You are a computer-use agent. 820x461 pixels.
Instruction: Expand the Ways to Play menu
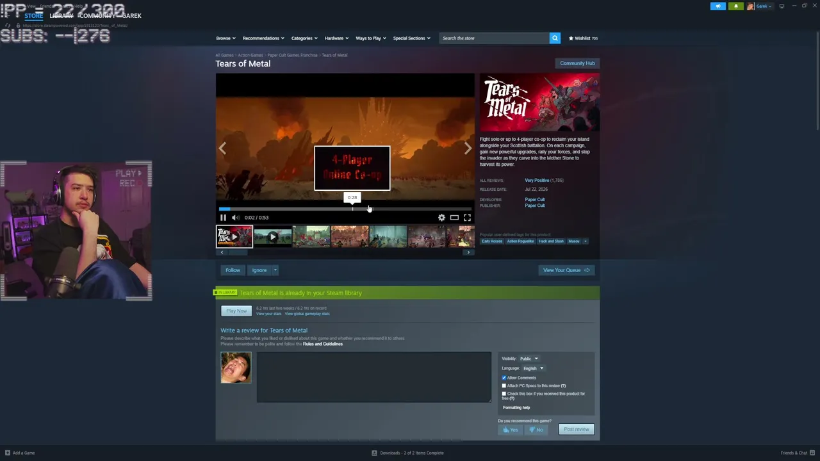[x=371, y=38]
